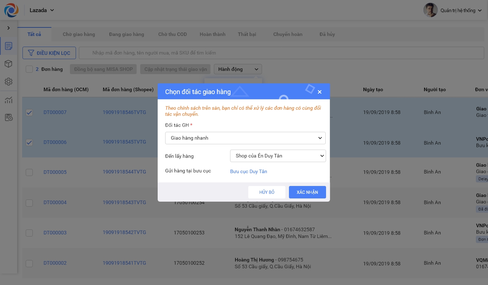Click the user profile avatar

[430, 10]
